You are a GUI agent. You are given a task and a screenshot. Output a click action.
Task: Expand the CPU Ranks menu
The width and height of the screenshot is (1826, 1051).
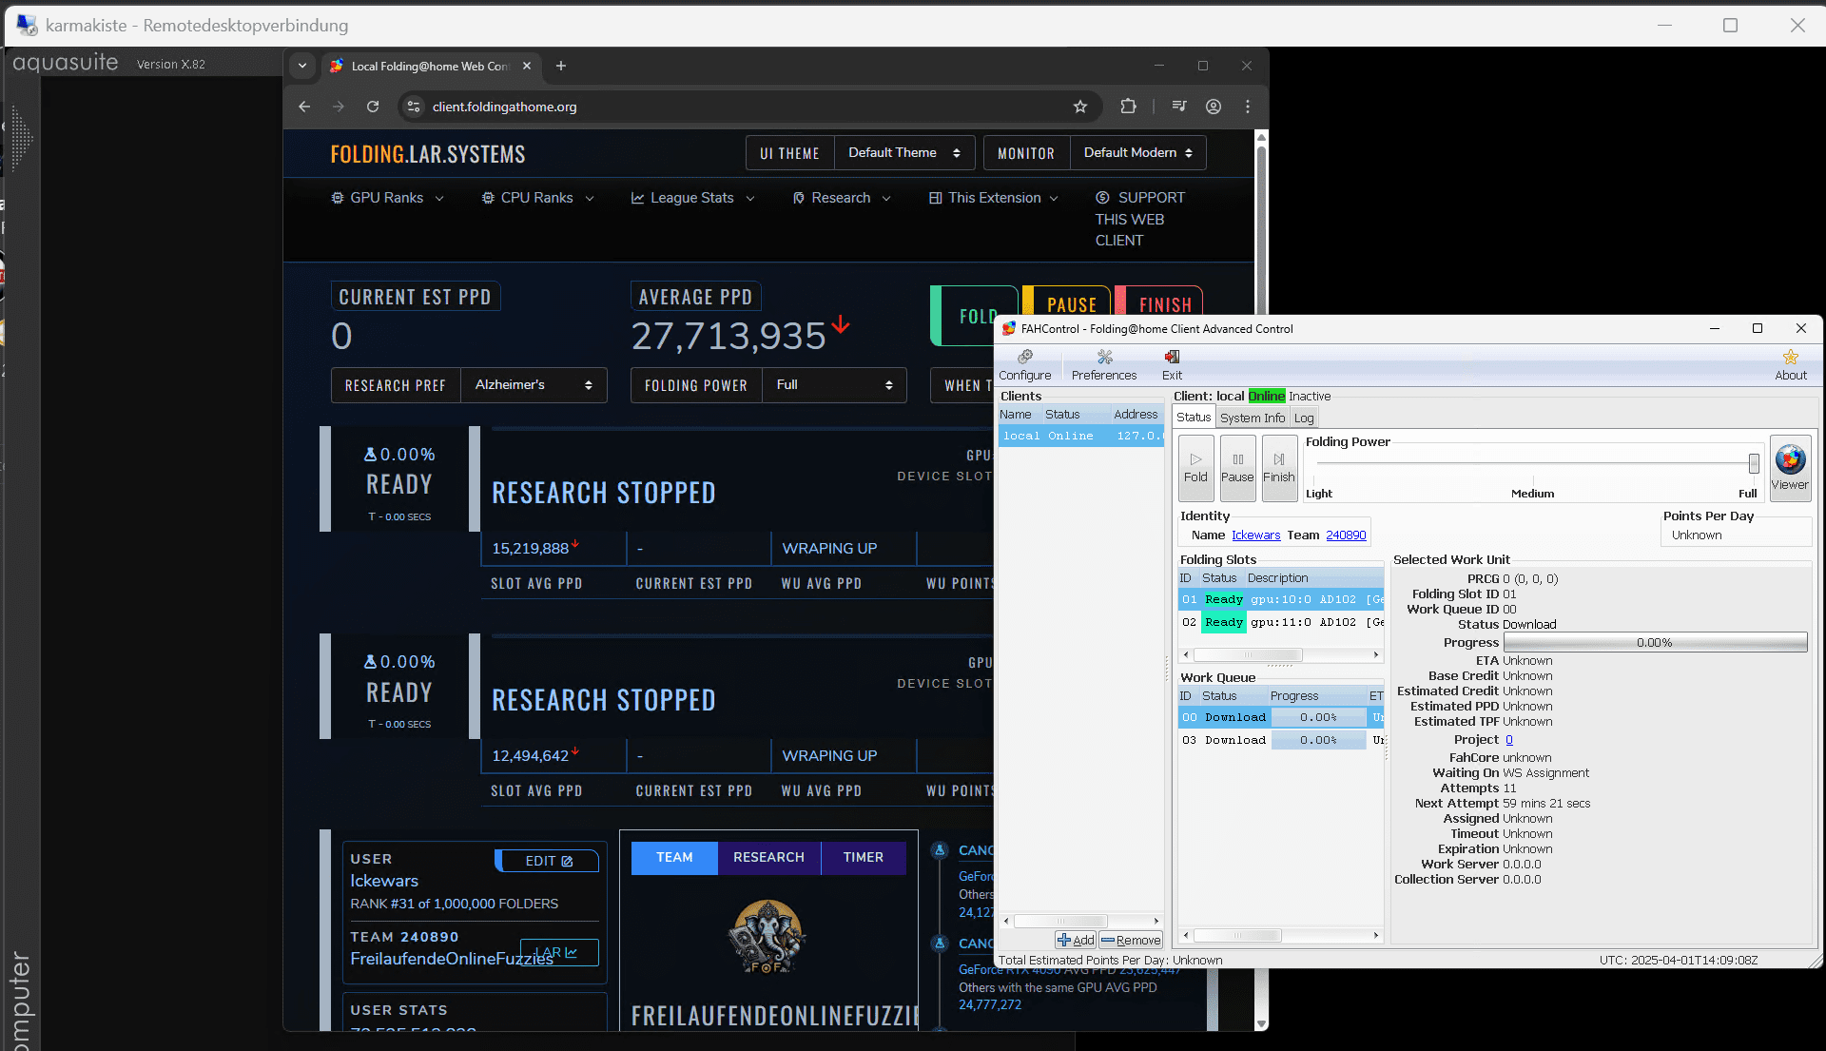tap(537, 198)
